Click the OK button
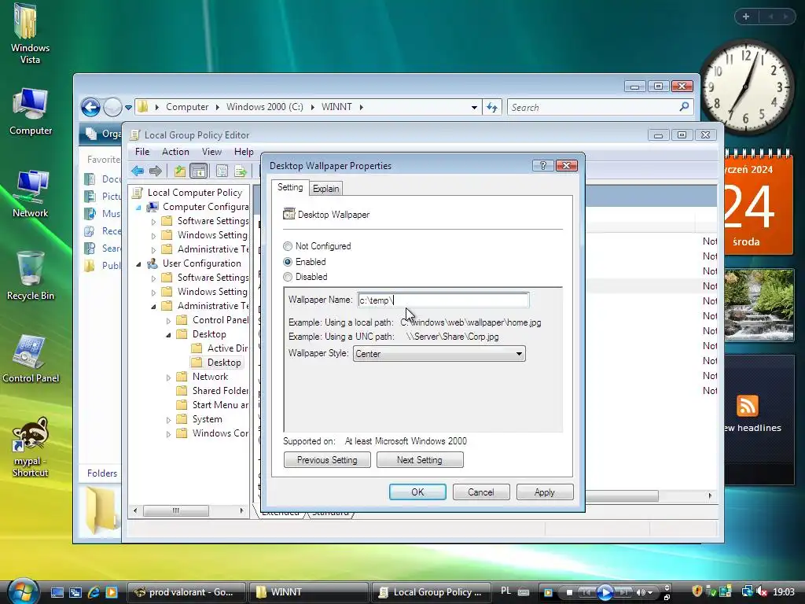805x604 pixels. (417, 492)
